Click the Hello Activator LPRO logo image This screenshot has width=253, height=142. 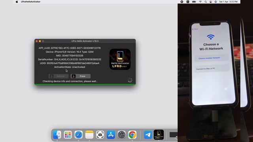pos(120,59)
